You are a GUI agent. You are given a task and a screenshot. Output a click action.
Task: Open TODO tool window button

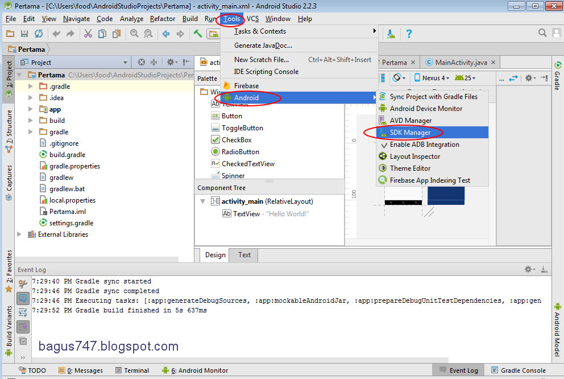(32, 370)
